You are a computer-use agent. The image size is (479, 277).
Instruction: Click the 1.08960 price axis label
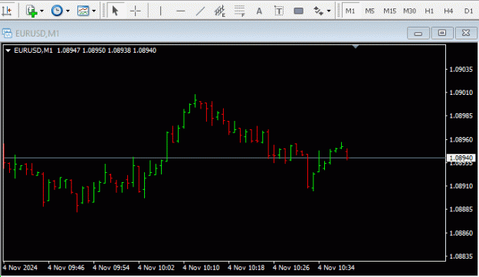coord(461,140)
